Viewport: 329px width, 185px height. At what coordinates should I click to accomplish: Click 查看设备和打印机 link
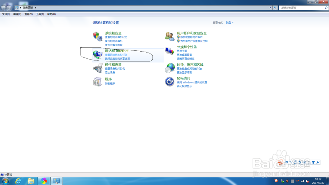(x=115, y=68)
